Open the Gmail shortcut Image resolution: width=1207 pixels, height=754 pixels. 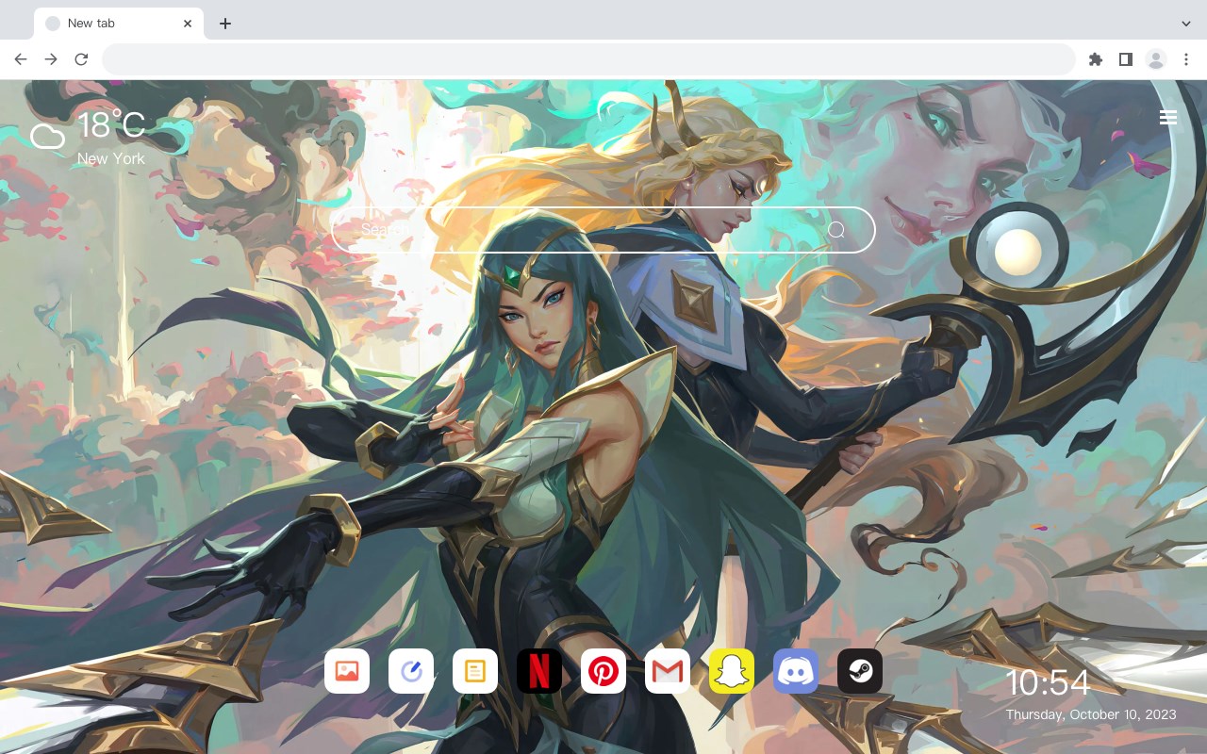pyautogui.click(x=668, y=671)
